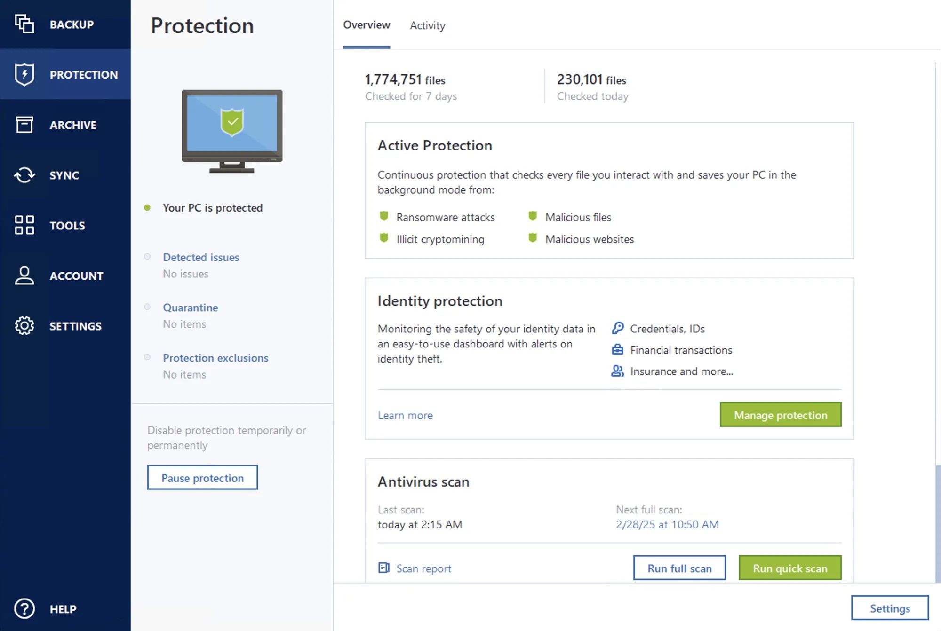
Task: Click the Backup sidebar icon
Action: [x=24, y=24]
